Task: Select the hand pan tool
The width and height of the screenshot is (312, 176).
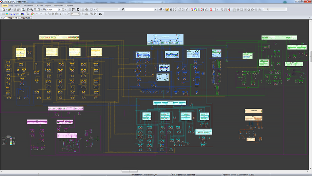Action: tap(28, 10)
